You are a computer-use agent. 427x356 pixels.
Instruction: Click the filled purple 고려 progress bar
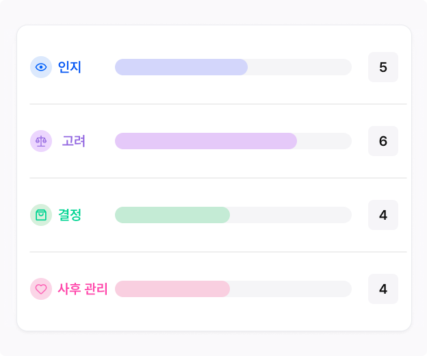click(x=206, y=141)
